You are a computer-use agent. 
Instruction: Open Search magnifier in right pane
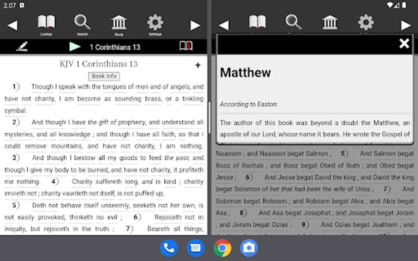click(293, 22)
